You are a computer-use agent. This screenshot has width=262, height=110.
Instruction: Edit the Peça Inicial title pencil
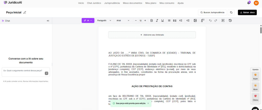click(x=25, y=13)
